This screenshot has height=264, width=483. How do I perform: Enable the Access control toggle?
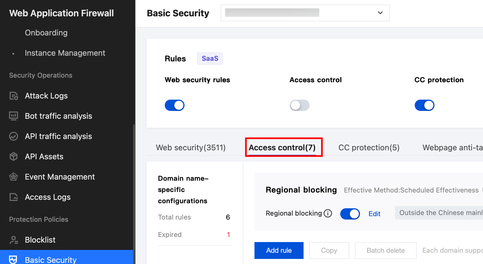[300, 105]
